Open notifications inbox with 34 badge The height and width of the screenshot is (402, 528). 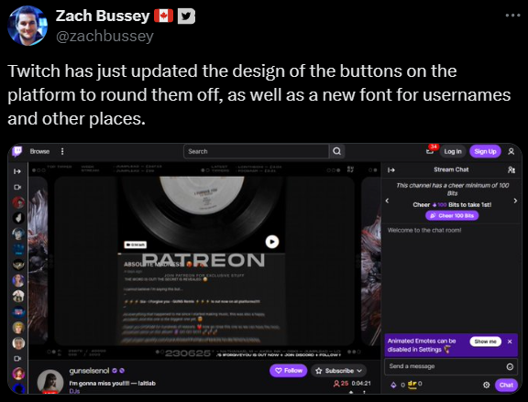(x=430, y=150)
